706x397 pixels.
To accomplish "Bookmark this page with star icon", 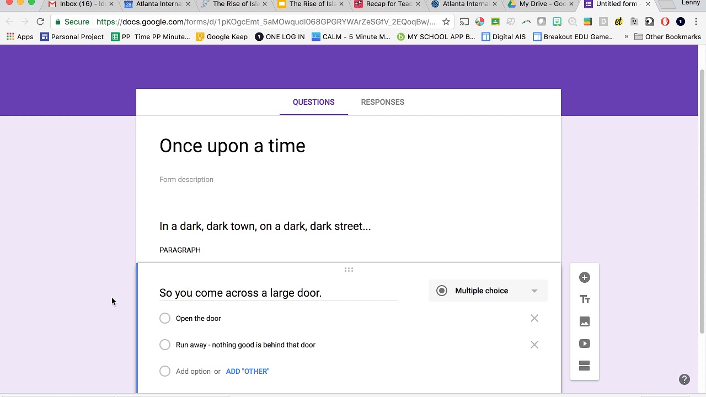I will coord(446,22).
